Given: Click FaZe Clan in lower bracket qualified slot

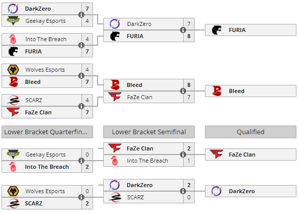Looking at the screenshot, I should pos(251,155).
